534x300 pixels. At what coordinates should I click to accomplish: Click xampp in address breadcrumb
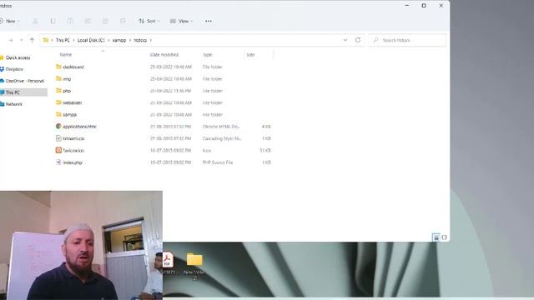(x=119, y=40)
